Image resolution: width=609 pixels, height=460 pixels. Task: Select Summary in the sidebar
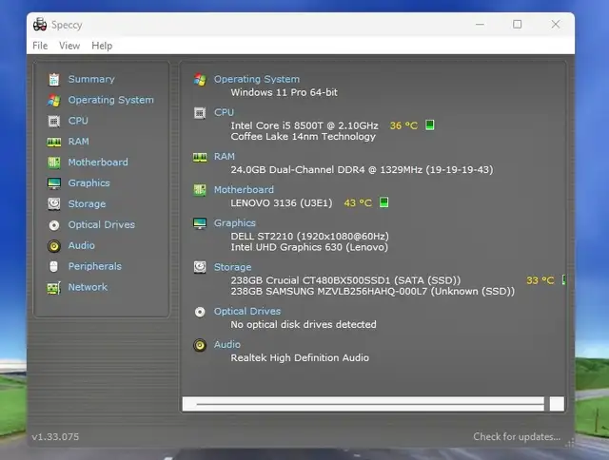coord(91,79)
